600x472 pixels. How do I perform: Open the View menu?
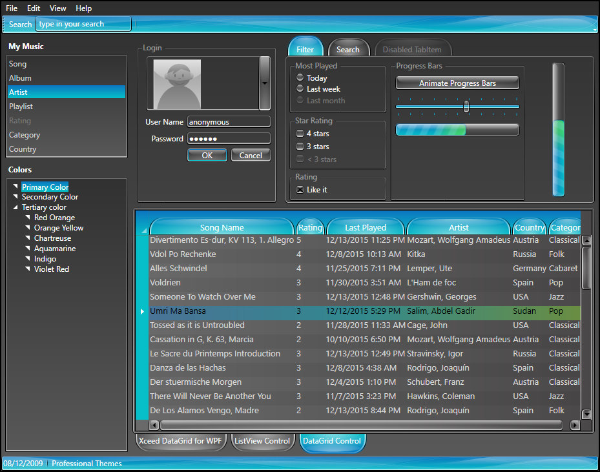(x=57, y=8)
